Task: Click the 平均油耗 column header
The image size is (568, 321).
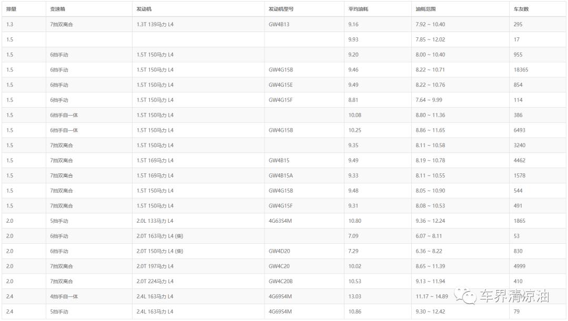Action: 358,9
